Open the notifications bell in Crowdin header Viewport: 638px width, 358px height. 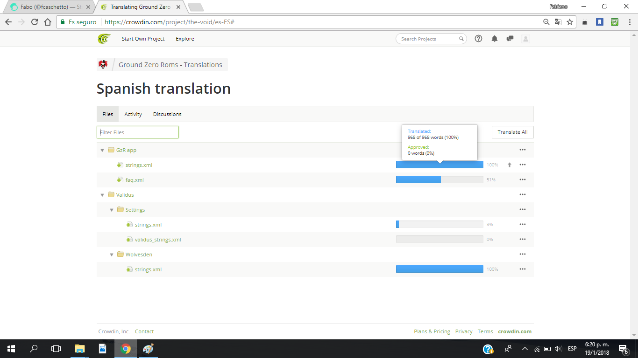pyautogui.click(x=495, y=39)
